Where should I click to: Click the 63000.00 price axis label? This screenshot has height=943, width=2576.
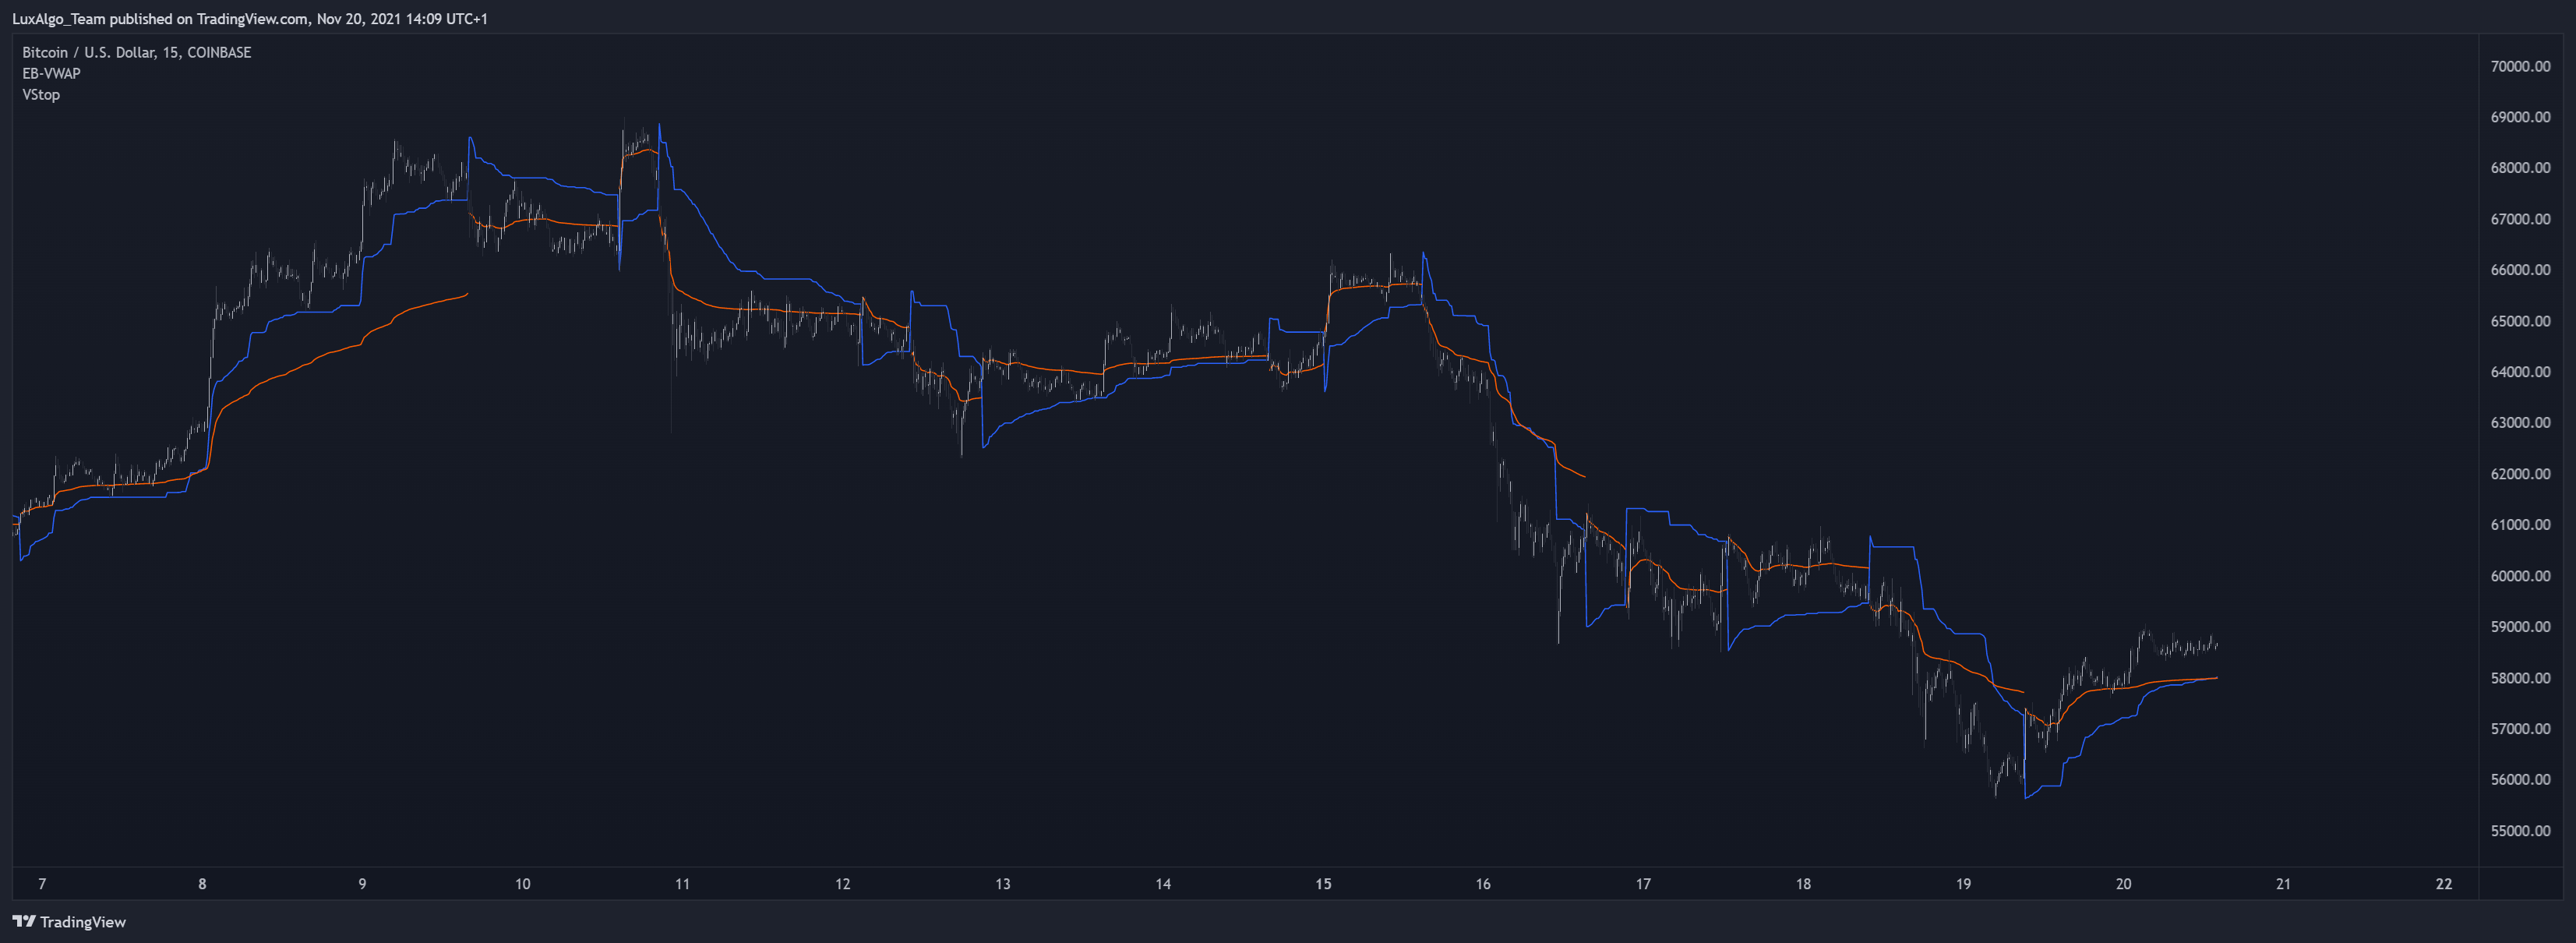[2520, 423]
